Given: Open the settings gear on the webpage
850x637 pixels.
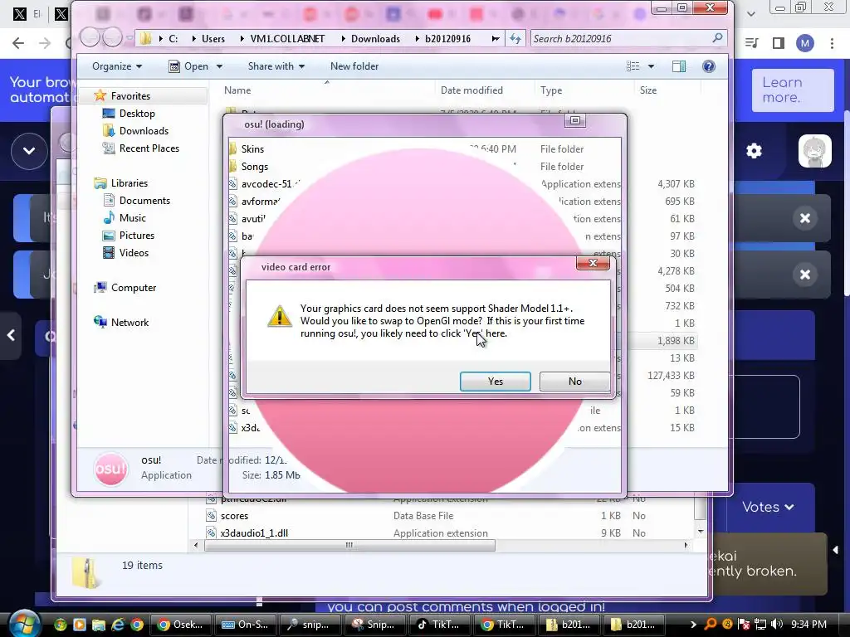Looking at the screenshot, I should (x=754, y=151).
